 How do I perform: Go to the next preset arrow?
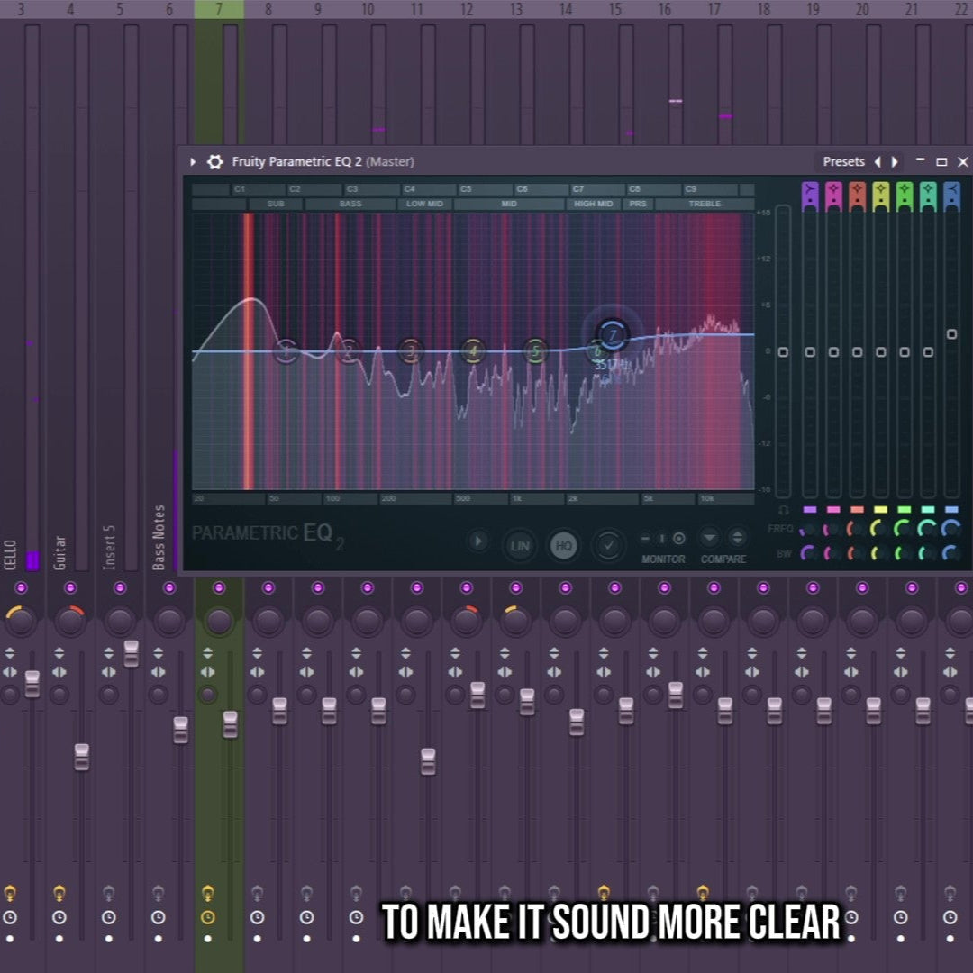coord(895,162)
